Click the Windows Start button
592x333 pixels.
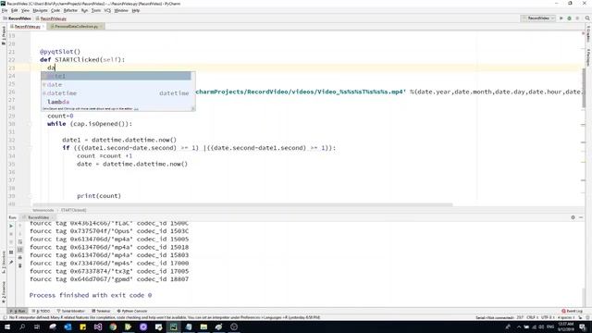[x=7, y=327]
